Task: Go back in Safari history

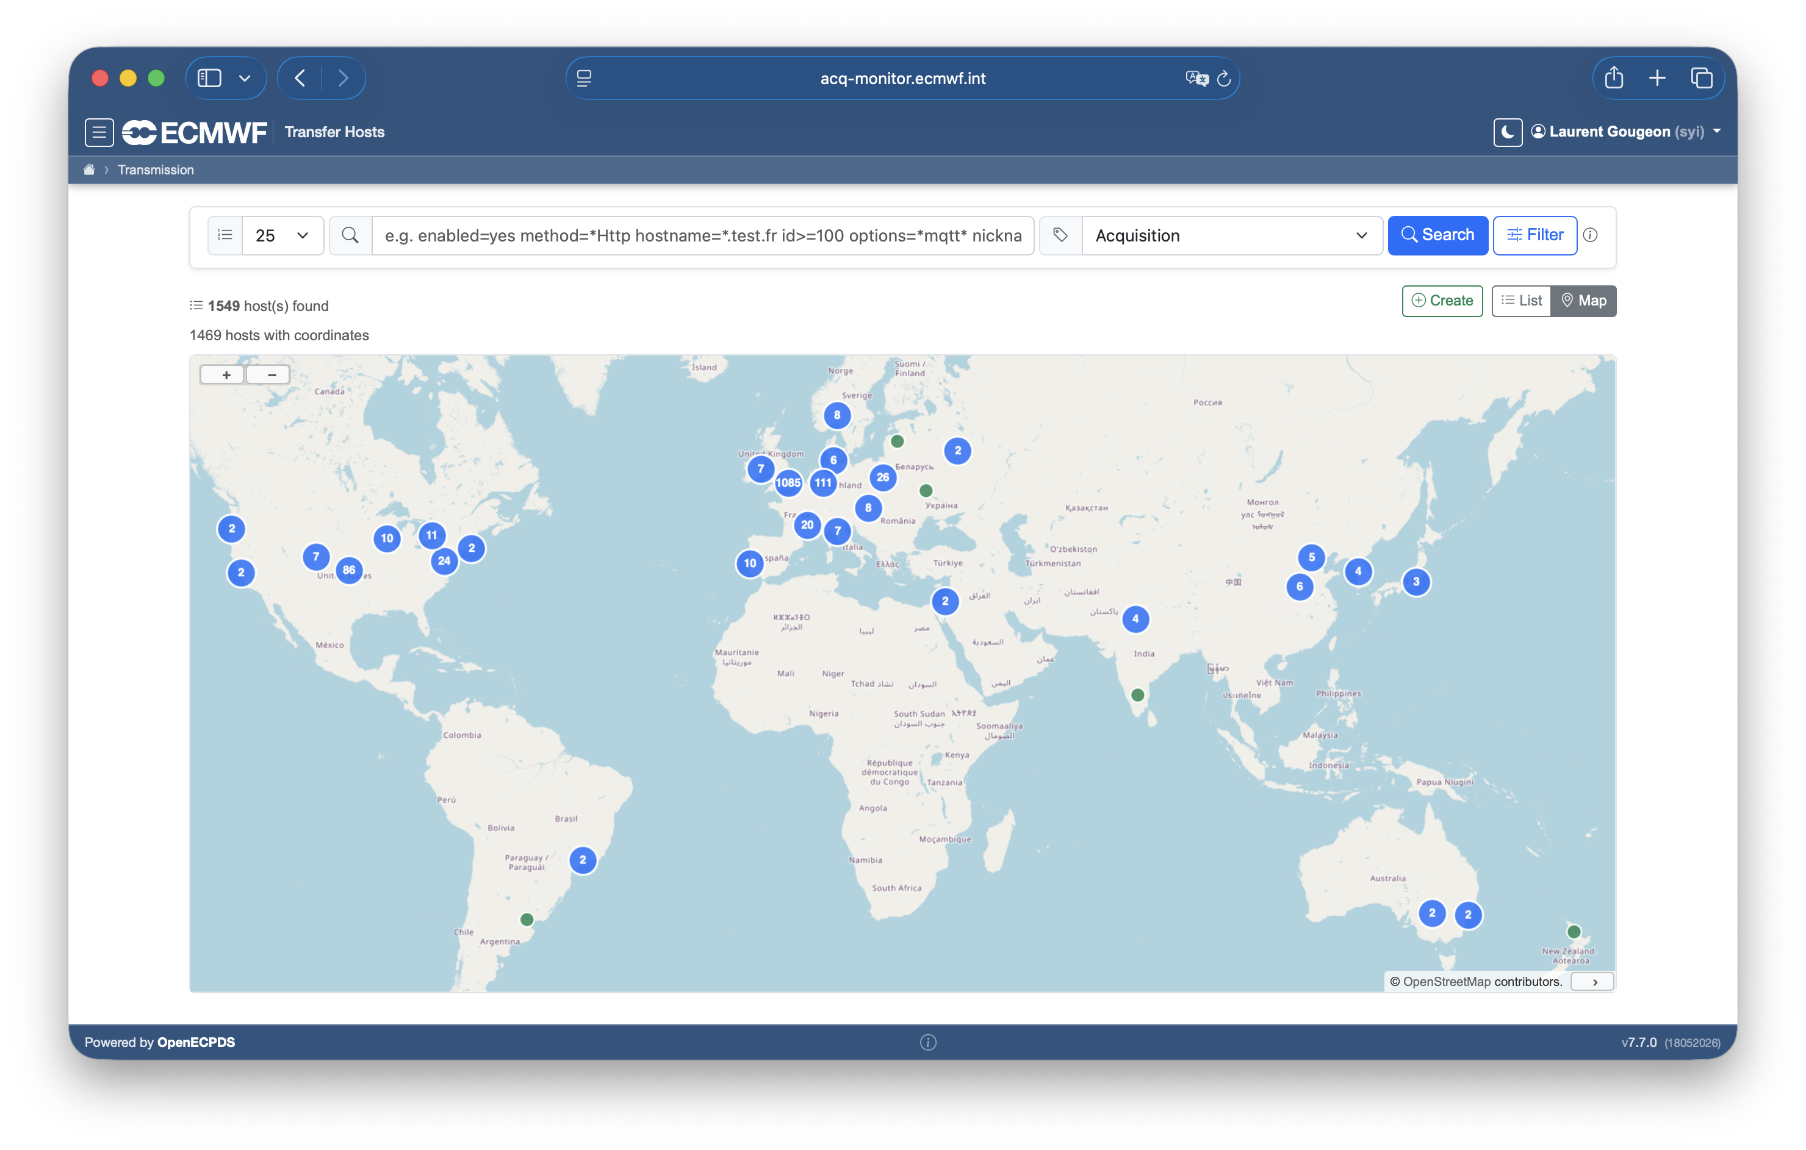Action: tap(300, 78)
